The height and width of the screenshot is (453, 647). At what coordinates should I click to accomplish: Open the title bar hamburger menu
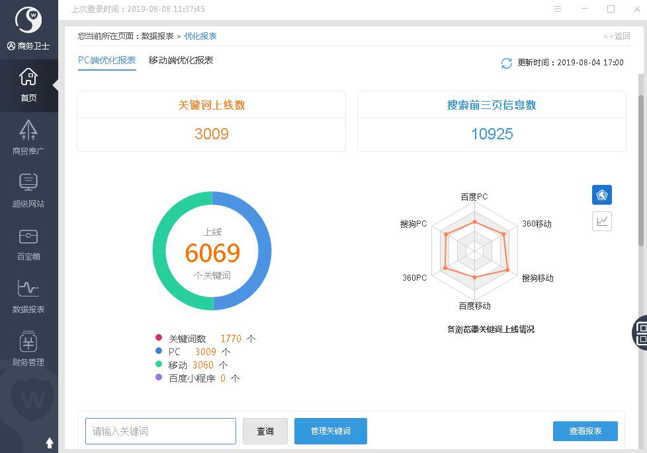[558, 9]
